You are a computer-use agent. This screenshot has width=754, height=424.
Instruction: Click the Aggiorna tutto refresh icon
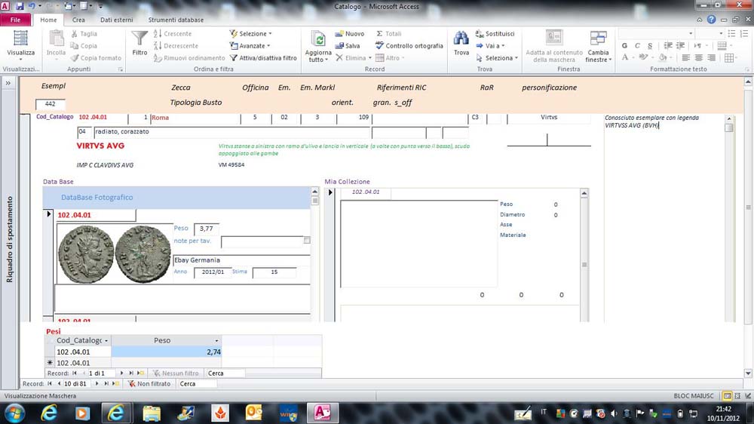[318, 39]
